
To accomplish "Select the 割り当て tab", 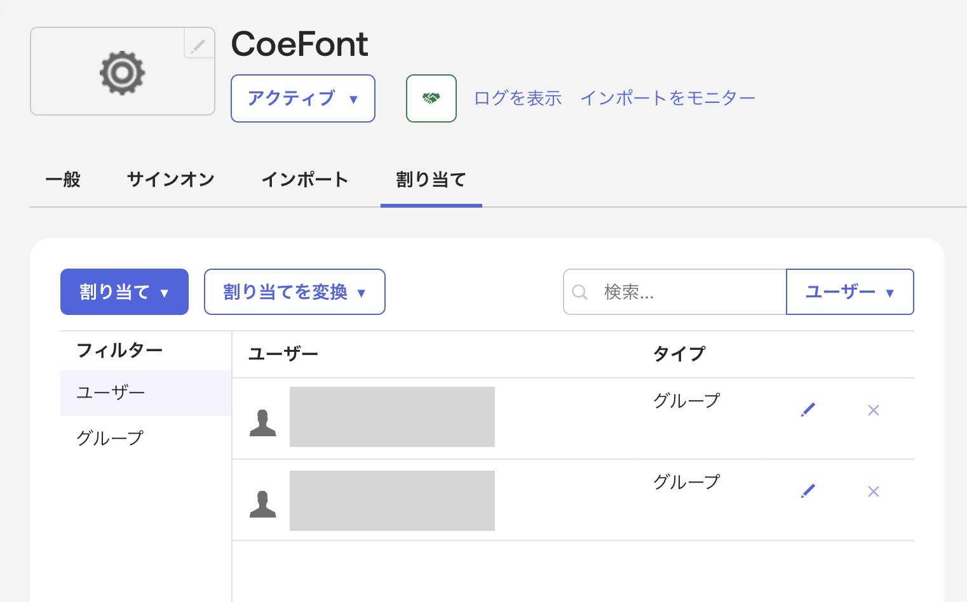I will 431,180.
